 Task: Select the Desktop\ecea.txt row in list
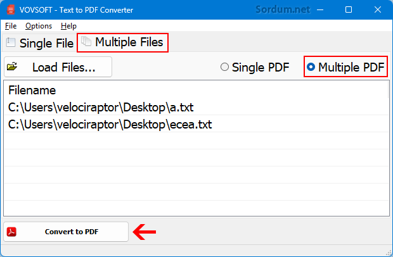196,124
